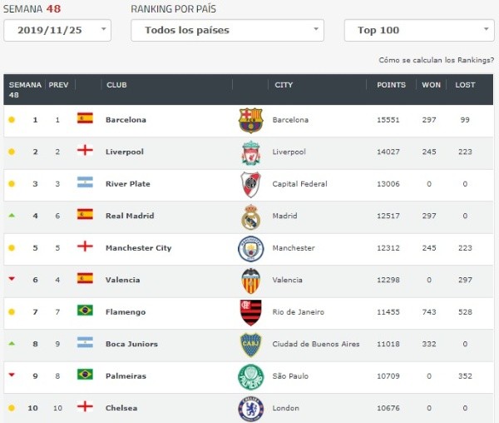Click the Flamengo club crest icon
The width and height of the screenshot is (499, 423).
coord(250,312)
